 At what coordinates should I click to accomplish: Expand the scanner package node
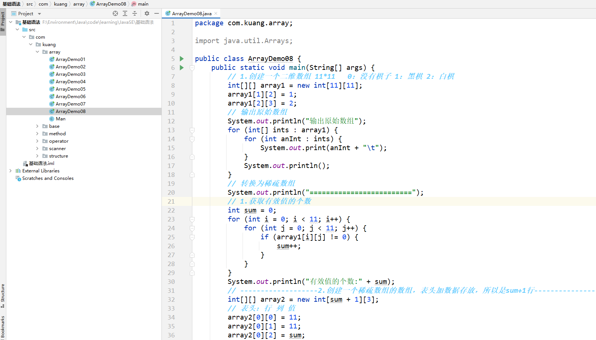pos(37,149)
